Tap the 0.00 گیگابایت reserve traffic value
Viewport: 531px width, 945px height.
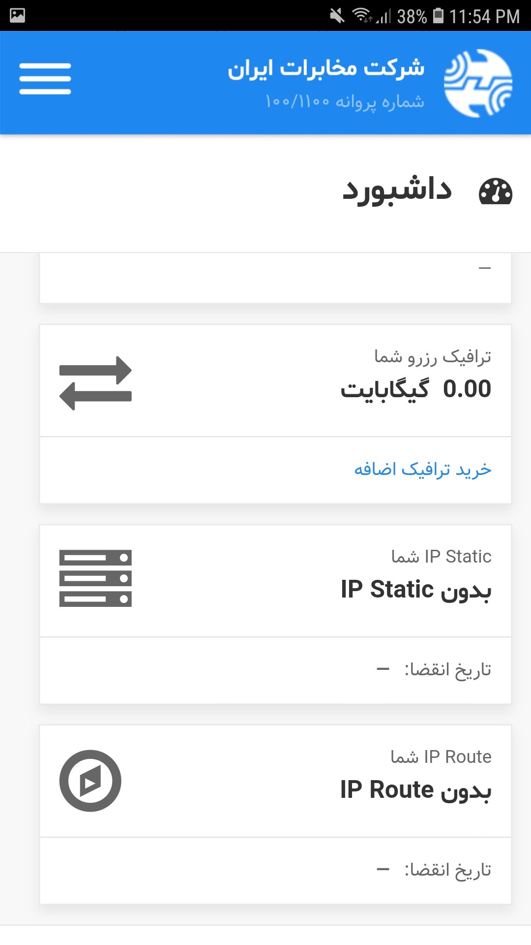416,389
